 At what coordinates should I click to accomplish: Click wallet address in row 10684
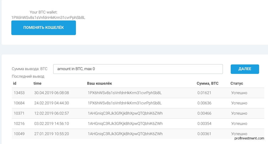(x=125, y=103)
